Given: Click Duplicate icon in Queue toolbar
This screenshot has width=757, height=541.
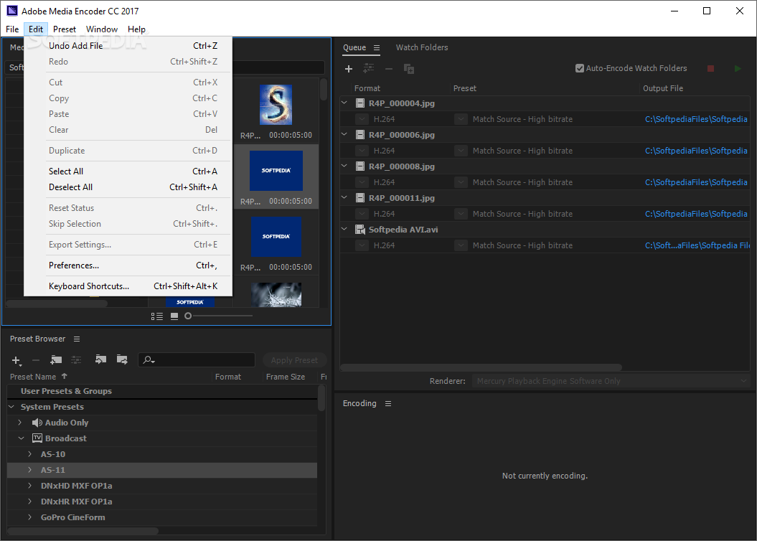Looking at the screenshot, I should pos(409,69).
